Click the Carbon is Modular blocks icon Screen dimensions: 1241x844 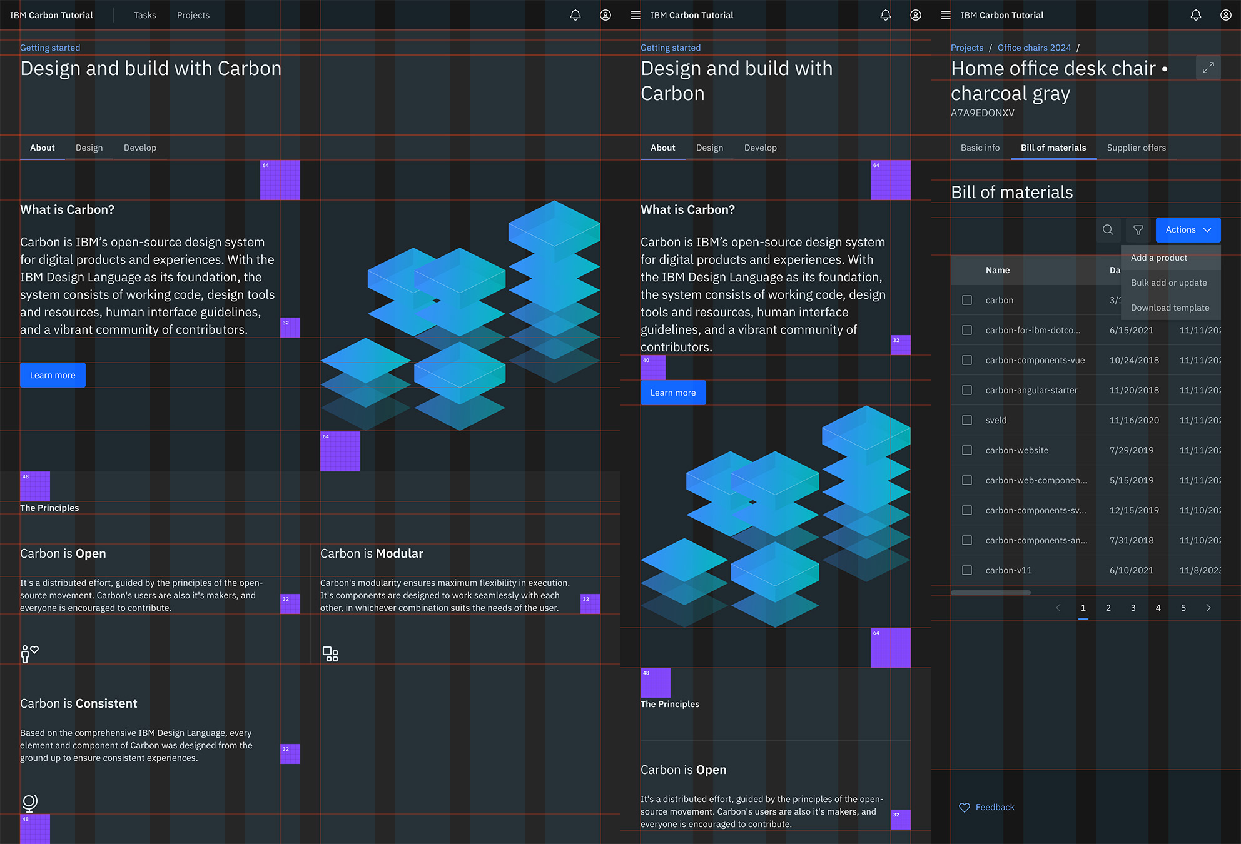click(x=330, y=654)
